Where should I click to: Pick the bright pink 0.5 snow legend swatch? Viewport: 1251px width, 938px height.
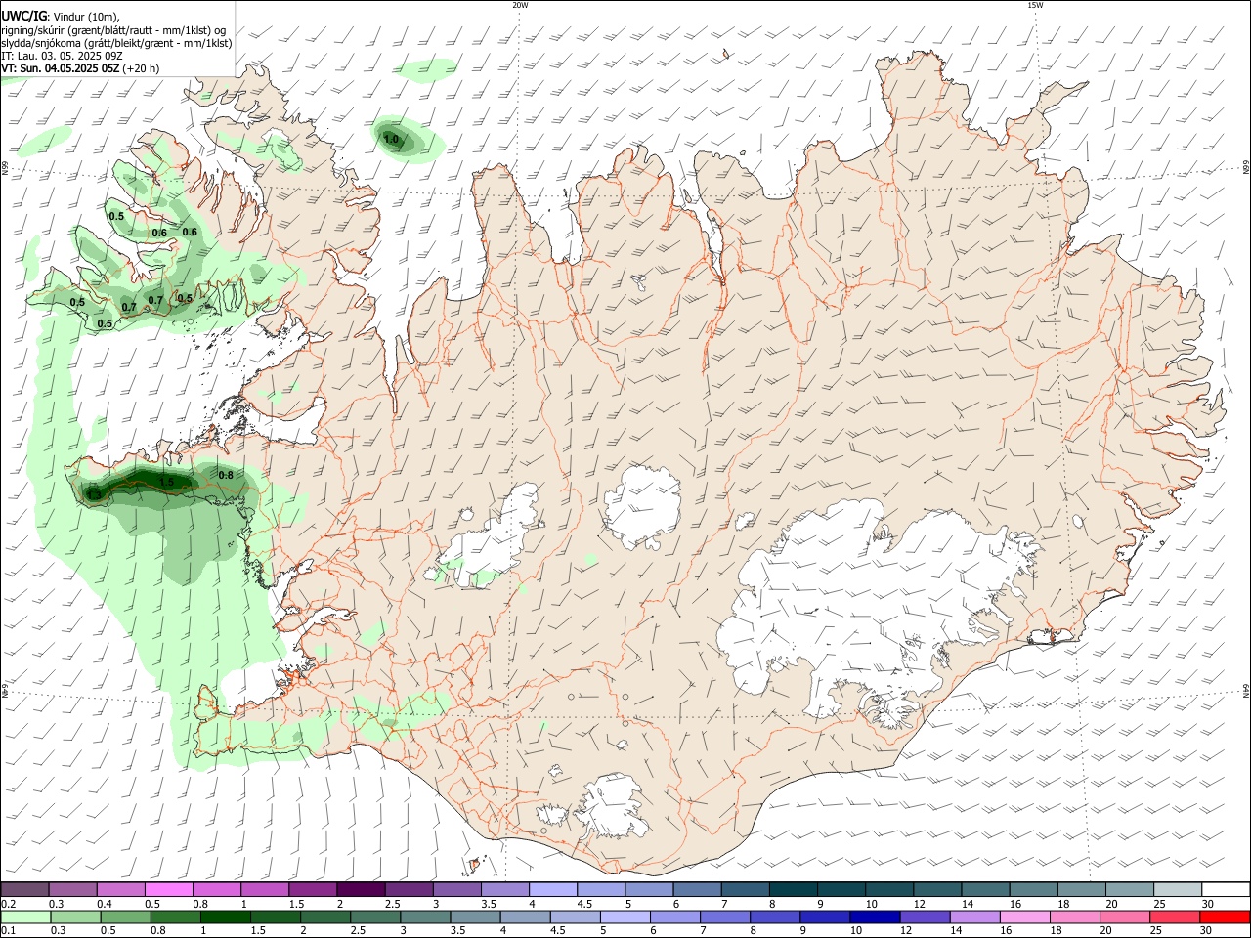coord(168,890)
